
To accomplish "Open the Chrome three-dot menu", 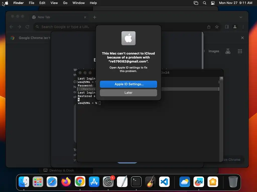I will click(243, 27).
